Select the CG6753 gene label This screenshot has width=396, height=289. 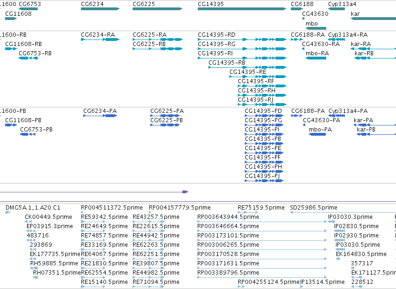coord(30,4)
